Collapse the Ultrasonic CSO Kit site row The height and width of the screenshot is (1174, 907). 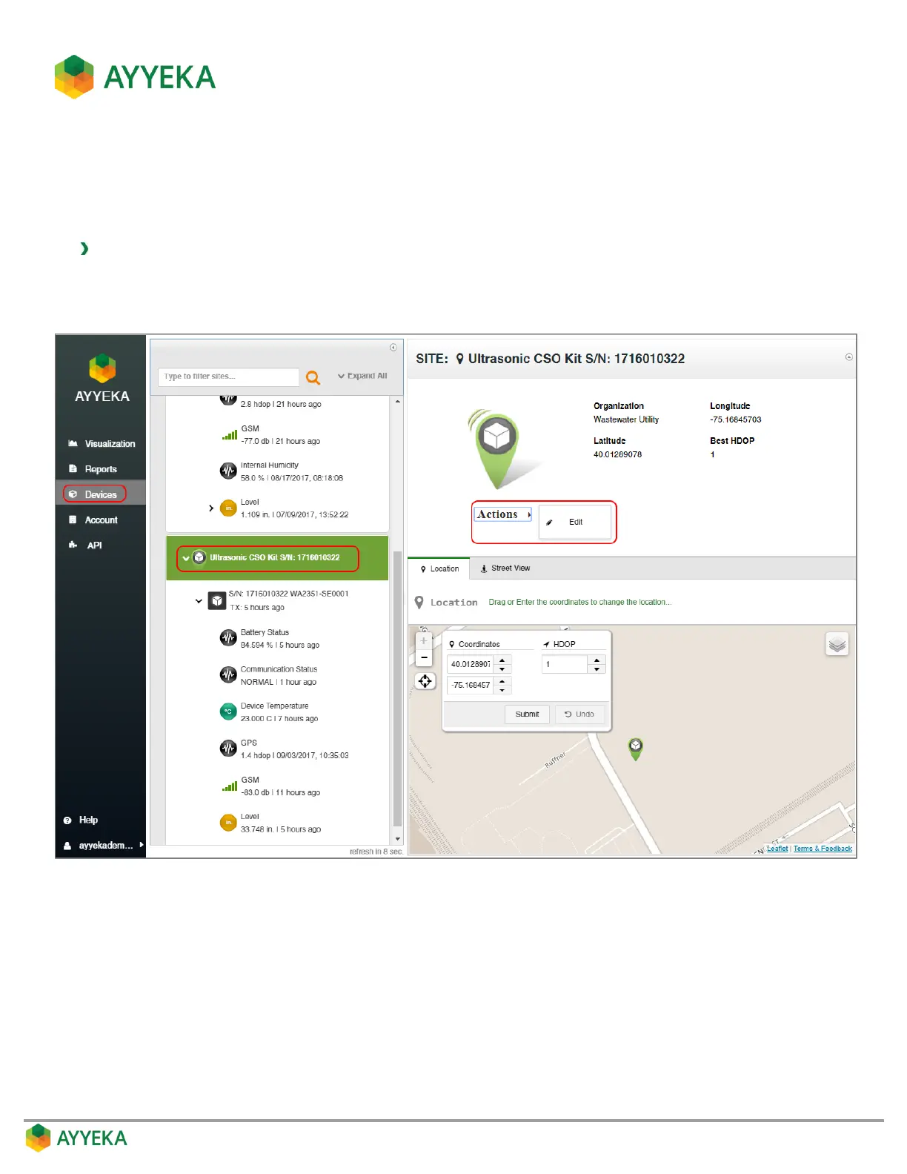[186, 558]
